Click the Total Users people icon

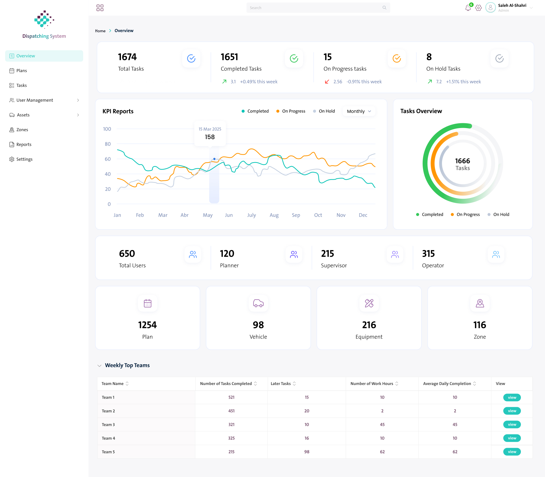tap(193, 254)
